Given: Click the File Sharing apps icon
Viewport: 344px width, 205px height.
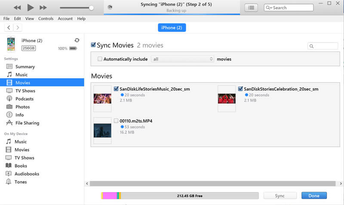Looking at the screenshot, I should point(9,123).
